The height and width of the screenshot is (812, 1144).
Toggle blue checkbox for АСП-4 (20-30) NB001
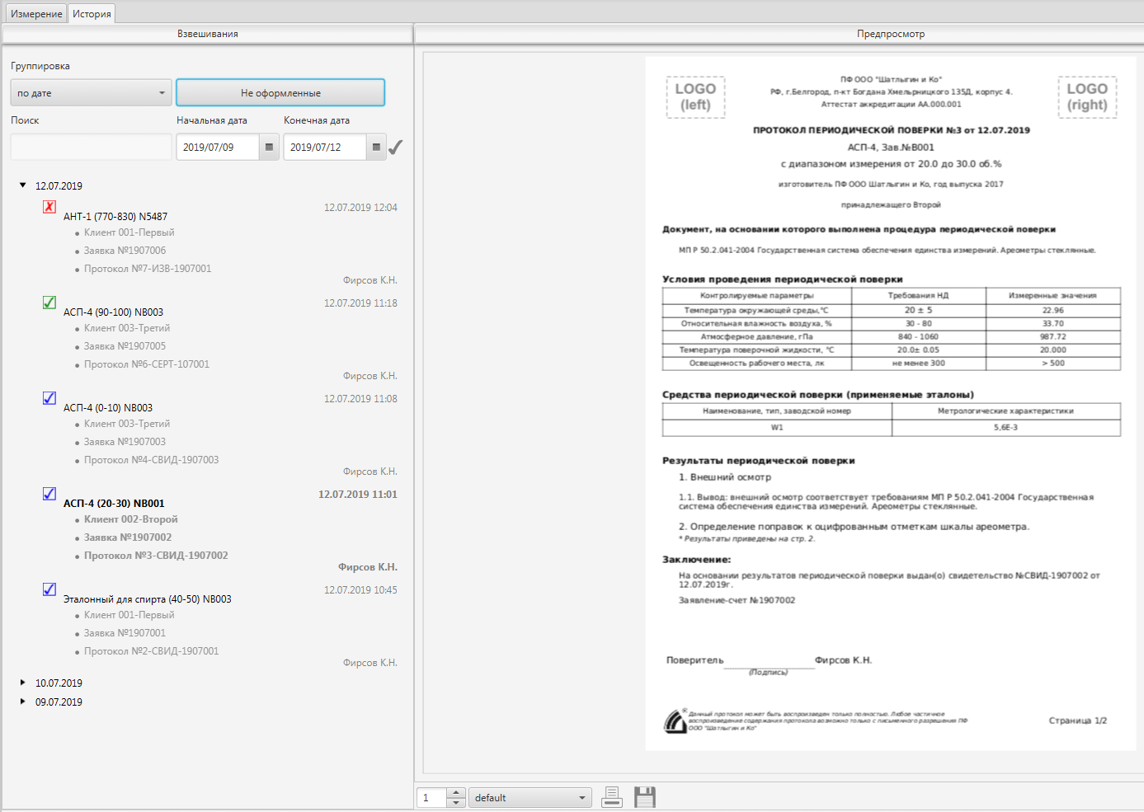49,494
